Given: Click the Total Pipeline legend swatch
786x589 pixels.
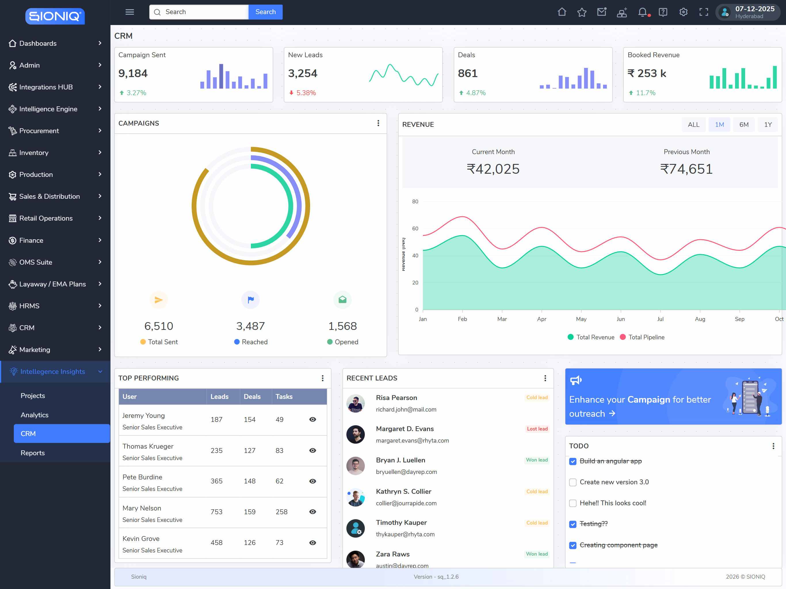Looking at the screenshot, I should click(623, 337).
